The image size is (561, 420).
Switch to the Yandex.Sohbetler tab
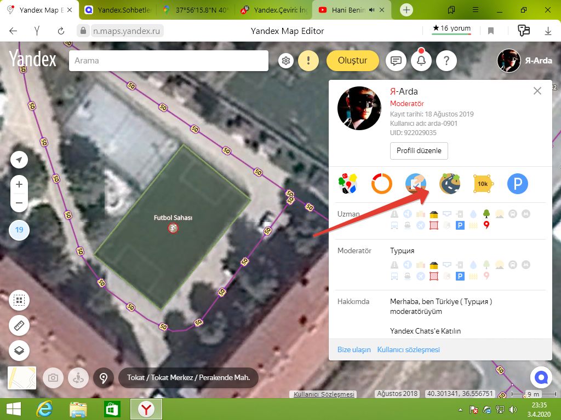(117, 10)
